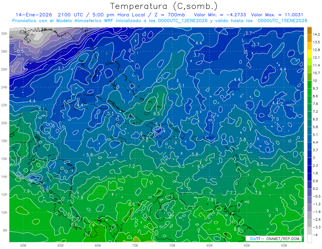322x249 pixels.
Task: Click the -0.5 colorbar scale label
Action: click(x=317, y=196)
